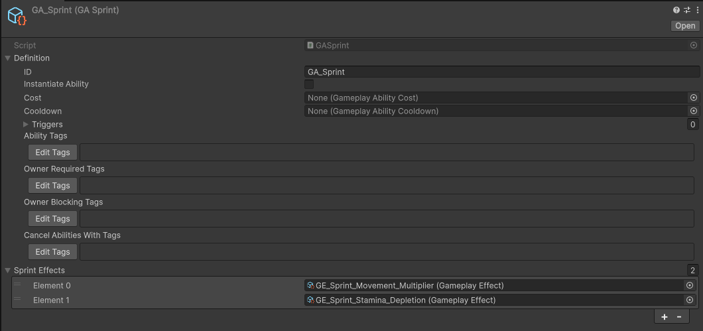This screenshot has width=703, height=331.
Task: Click object picker for Sprint Effects Element 1
Action: [x=690, y=300]
